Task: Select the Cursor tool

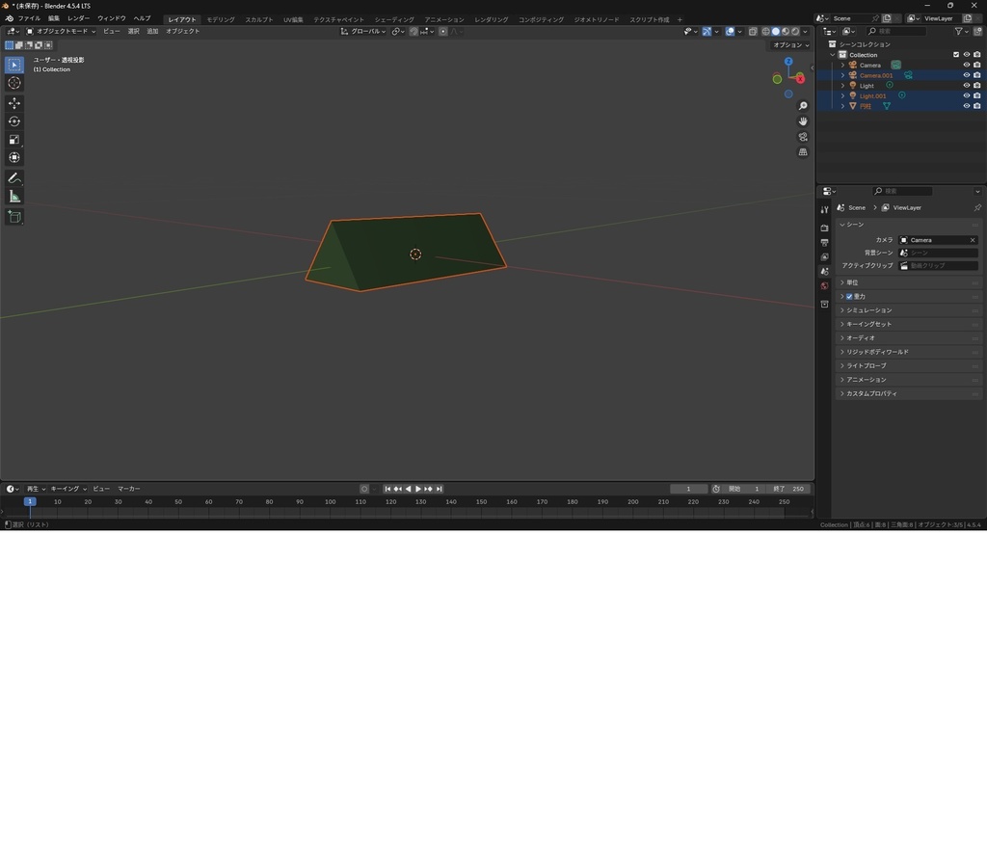Action: click(x=14, y=83)
